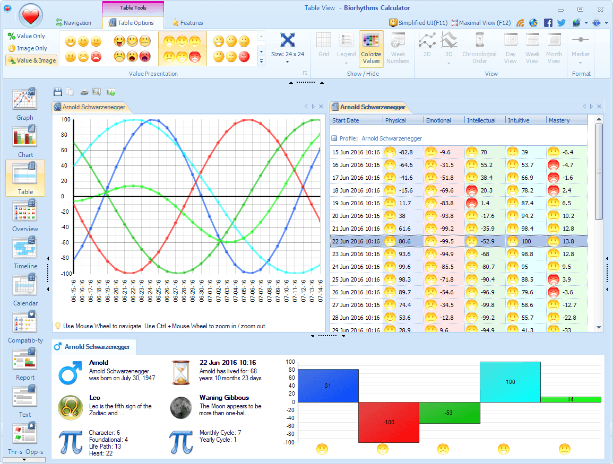The width and height of the screenshot is (613, 464).
Task: Click the table's vertical scrollbar thumb
Action: [x=599, y=171]
